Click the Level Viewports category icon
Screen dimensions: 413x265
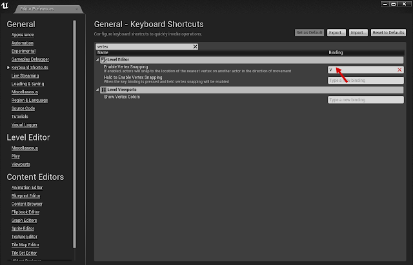point(104,90)
